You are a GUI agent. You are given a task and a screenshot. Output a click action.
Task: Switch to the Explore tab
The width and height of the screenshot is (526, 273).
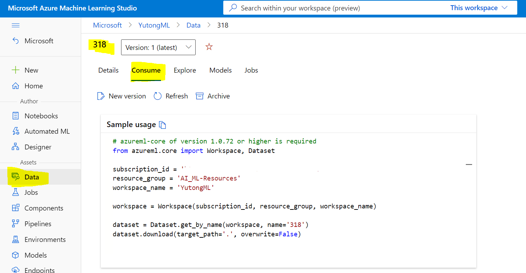coord(185,70)
